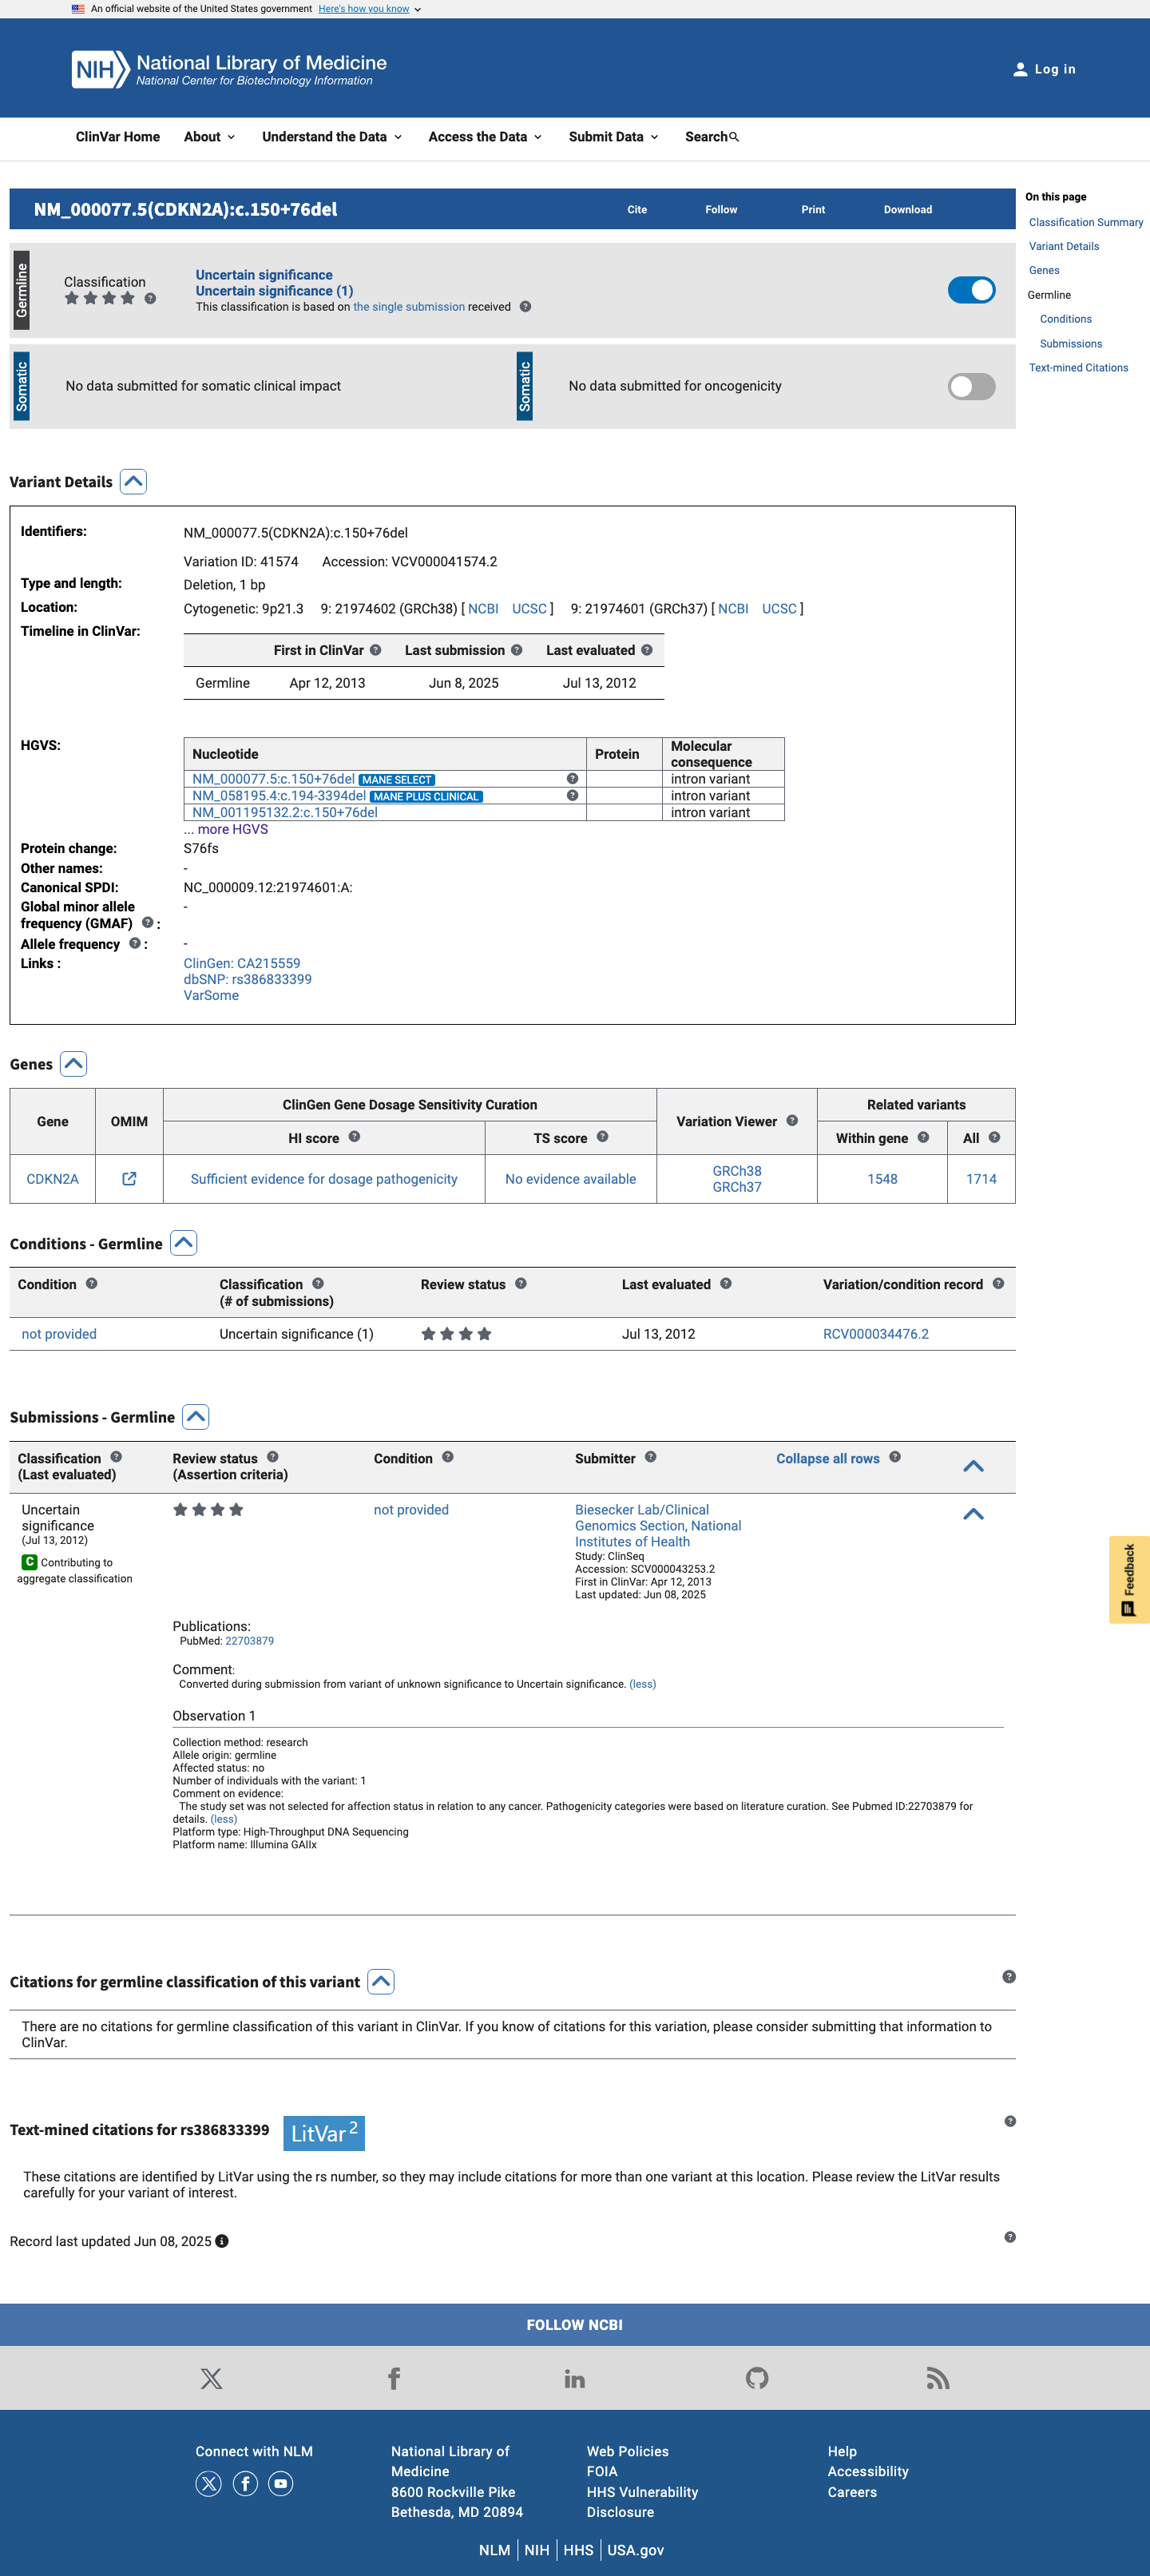Click help icon next to Variation/condition record
The width and height of the screenshot is (1150, 2576).
click(x=998, y=1284)
